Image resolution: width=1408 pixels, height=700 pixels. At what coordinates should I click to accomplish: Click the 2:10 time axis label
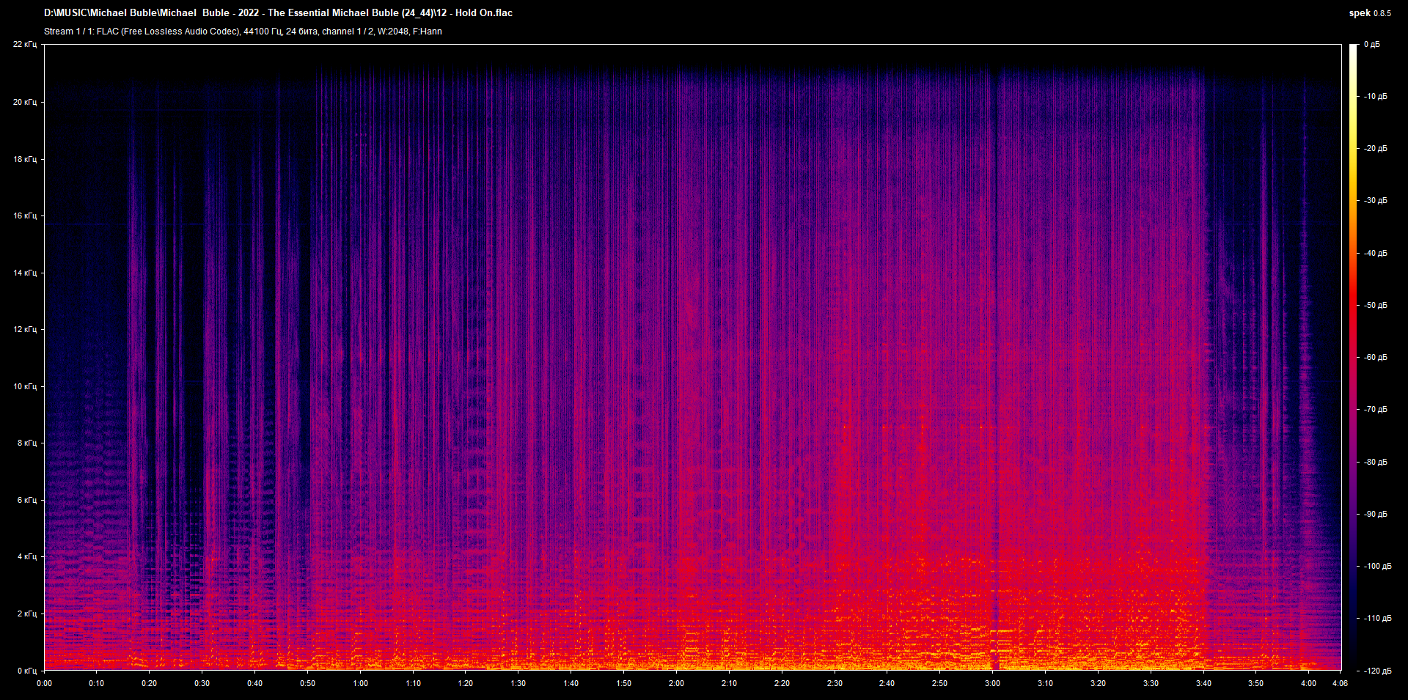coord(730,684)
